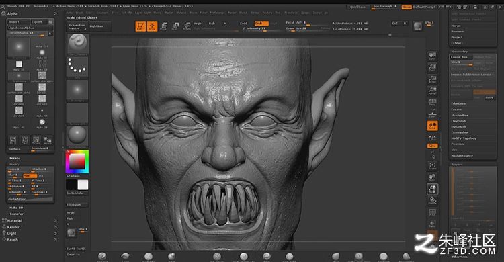Open the material sphere thumbnail
Viewport: 504px width, 262px height.
[77, 136]
